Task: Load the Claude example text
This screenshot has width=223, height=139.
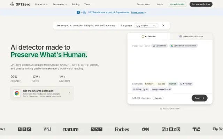Action: [162, 84]
